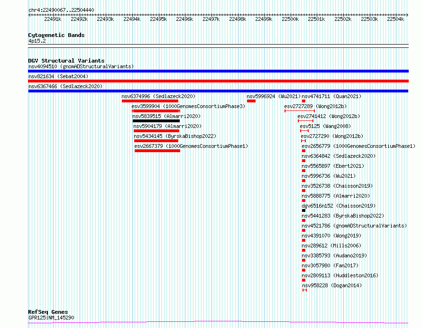Screen dimensions: 422x328
Task: Select nsv5839515 (Almarri2020) label
Action: [x=166, y=116]
